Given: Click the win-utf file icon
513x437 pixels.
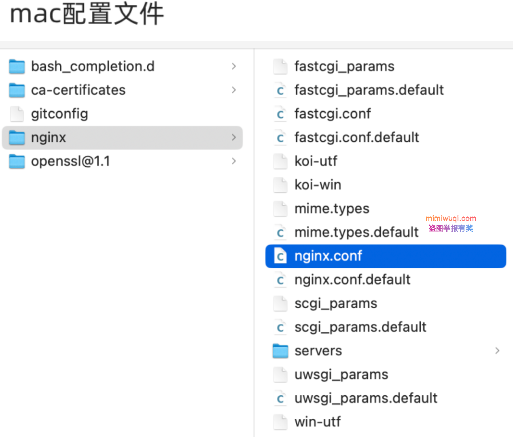Looking at the screenshot, I should click(x=280, y=422).
